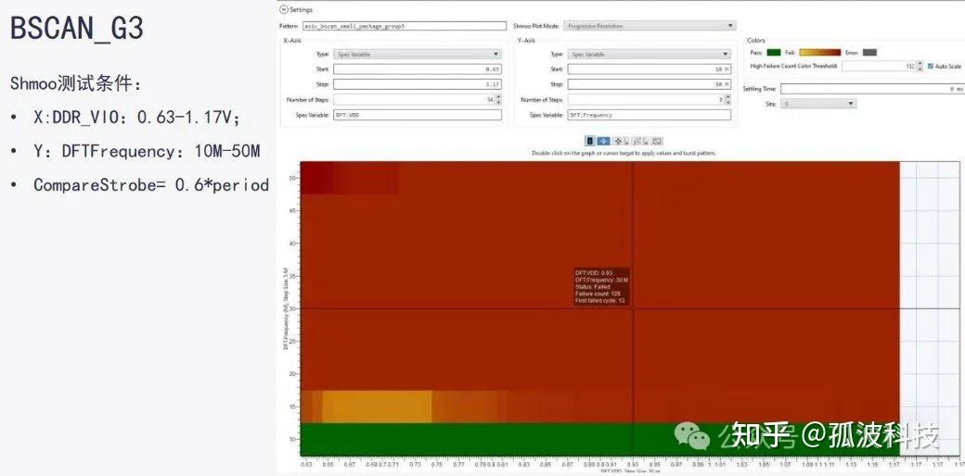Open the Y-Axis Type dropdown
The height and width of the screenshot is (476, 965).
(650, 54)
